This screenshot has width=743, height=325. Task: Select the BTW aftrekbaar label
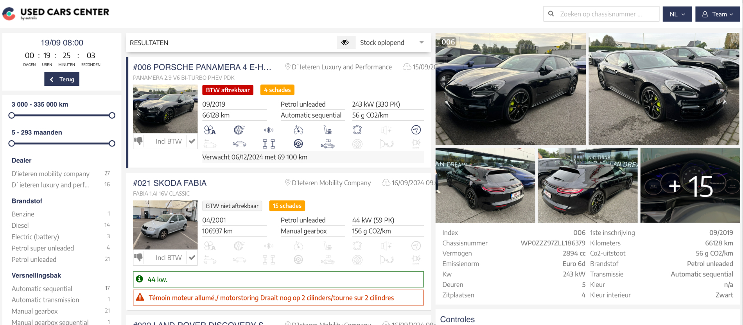tap(228, 90)
